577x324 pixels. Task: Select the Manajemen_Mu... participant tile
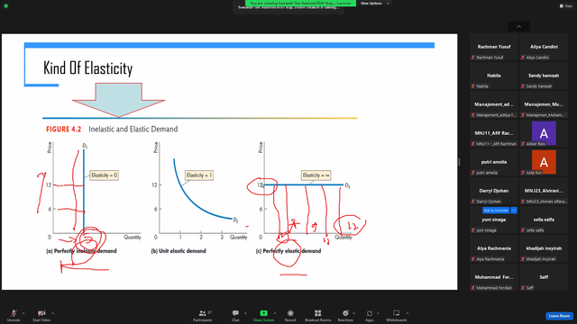coord(544,104)
